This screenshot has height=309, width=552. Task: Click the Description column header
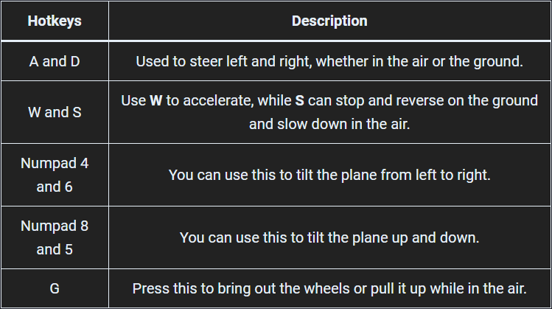[x=329, y=21]
